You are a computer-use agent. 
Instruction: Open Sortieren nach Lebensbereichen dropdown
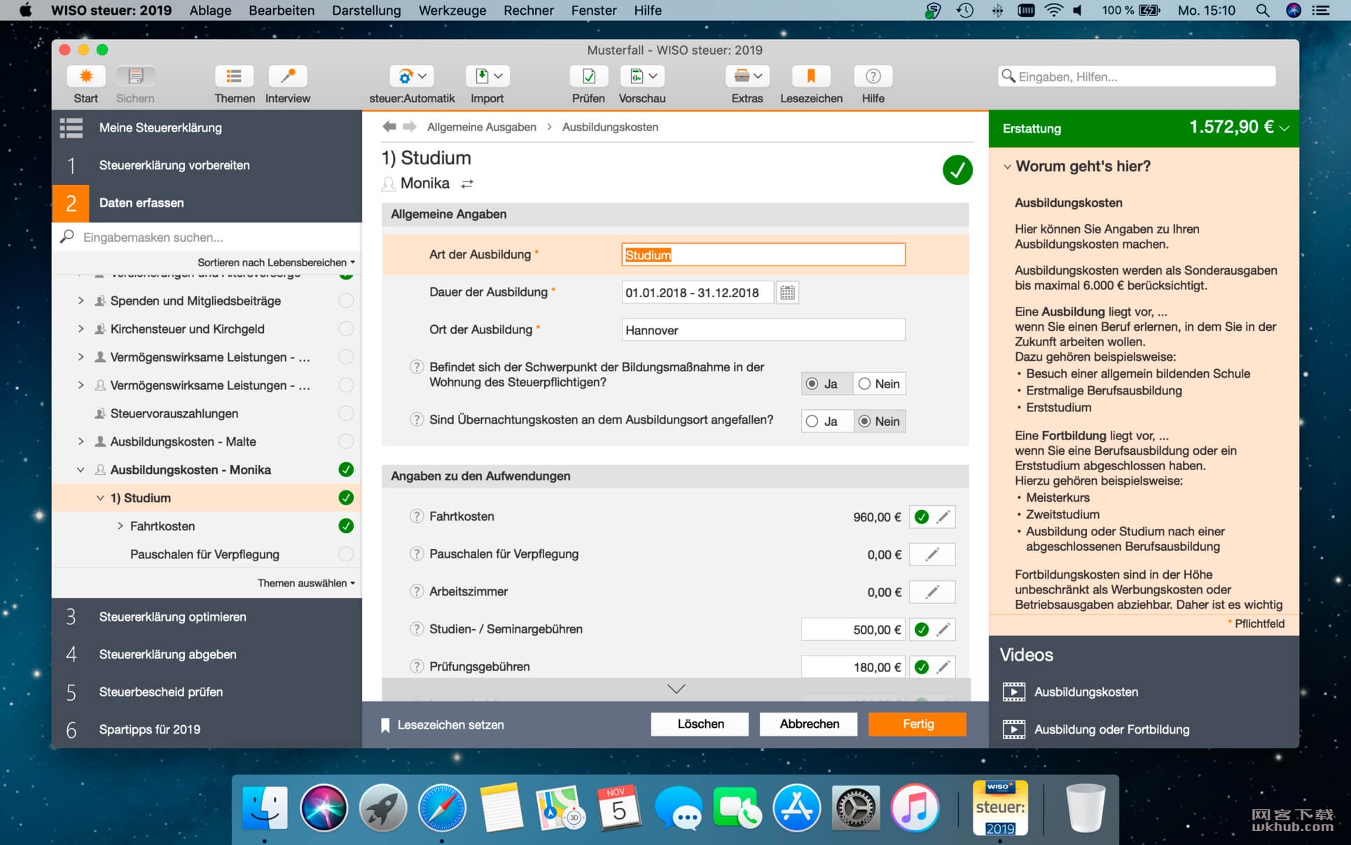pos(276,262)
